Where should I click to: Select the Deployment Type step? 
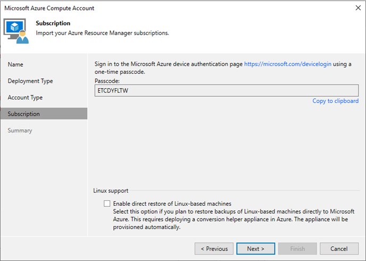pos(30,81)
